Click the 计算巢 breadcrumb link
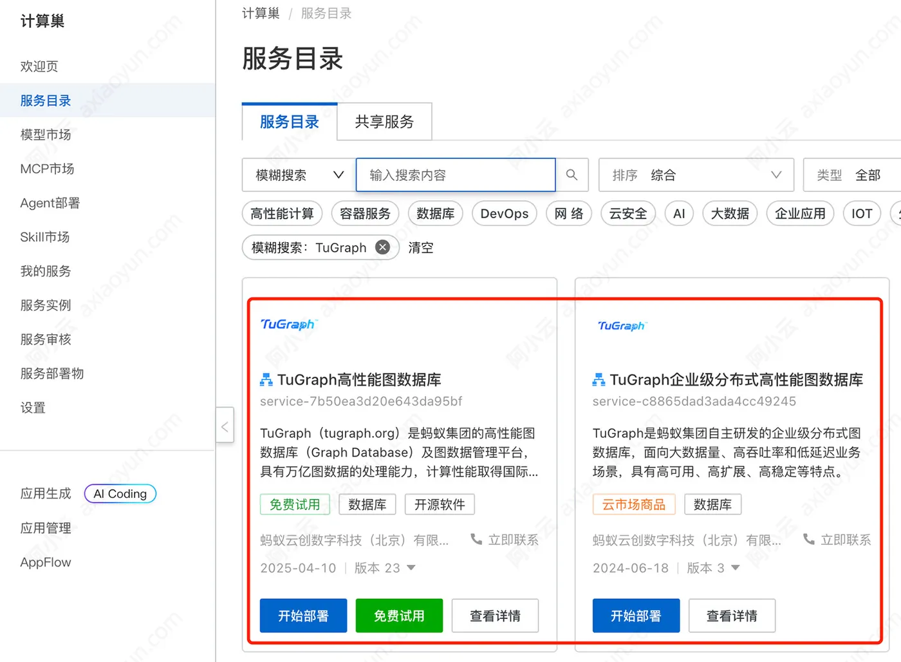Image resolution: width=901 pixels, height=662 pixels. click(261, 14)
